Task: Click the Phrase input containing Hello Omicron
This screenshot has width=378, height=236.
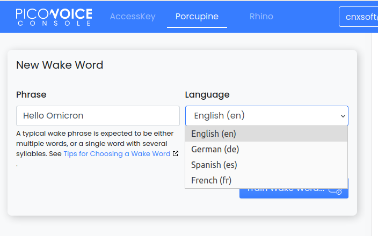Action: [98, 116]
